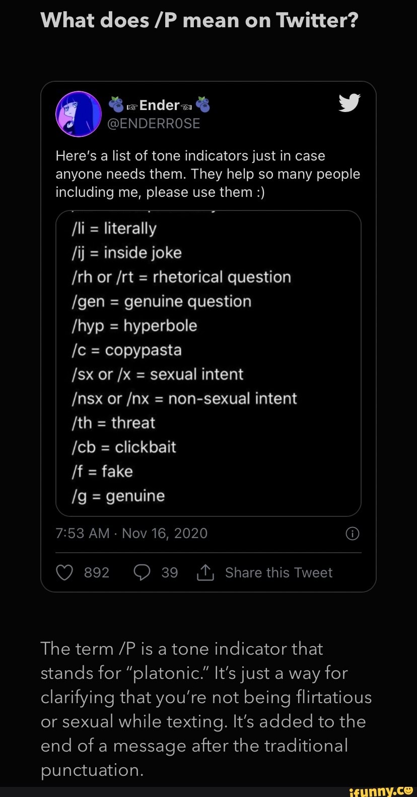Click the blueberry emoji after Ender's name
Image resolution: width=417 pixels, height=797 pixels.
(x=202, y=104)
